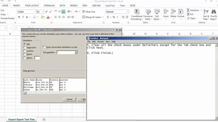The image size is (218, 122).
Task: Click Increase Decimal icon
Action: point(123,17)
